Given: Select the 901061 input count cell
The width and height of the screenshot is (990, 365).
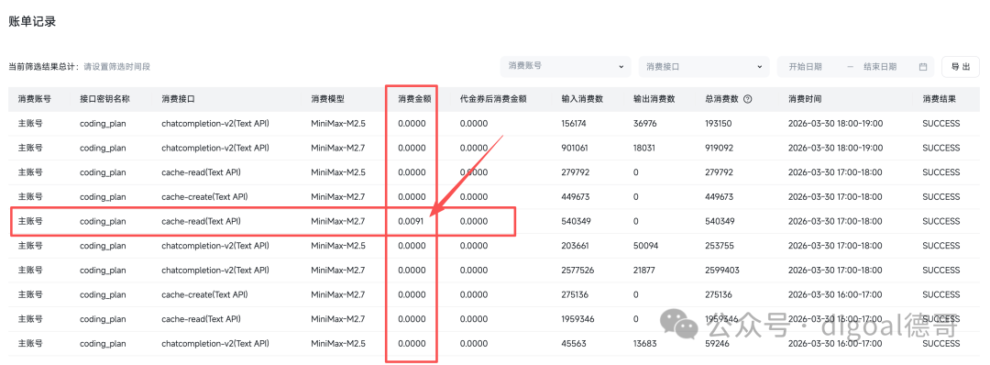Looking at the screenshot, I should (574, 149).
